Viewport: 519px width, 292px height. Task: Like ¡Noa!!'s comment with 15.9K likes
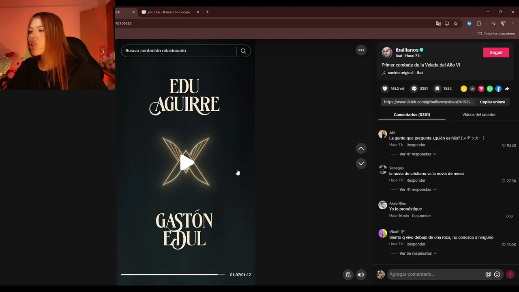[x=504, y=245]
